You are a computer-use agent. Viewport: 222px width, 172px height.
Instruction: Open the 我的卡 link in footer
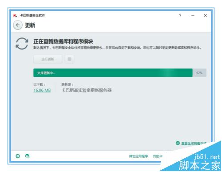click(x=158, y=156)
